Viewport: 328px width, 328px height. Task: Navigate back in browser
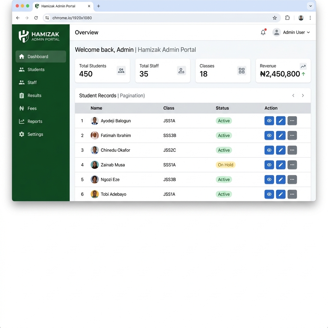pyautogui.click(x=18, y=18)
